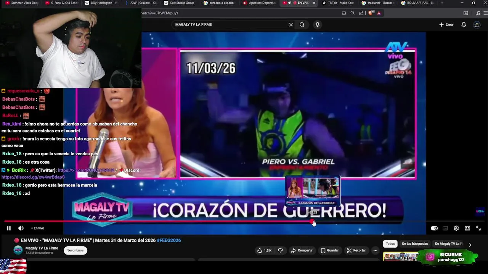Like the video (1.5 K)
Image resolution: width=488 pixels, height=274 pixels.
(264, 250)
